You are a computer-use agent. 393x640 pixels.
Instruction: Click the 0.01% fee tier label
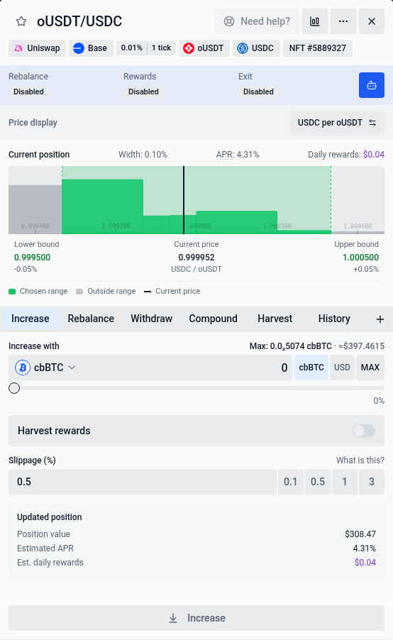(131, 48)
